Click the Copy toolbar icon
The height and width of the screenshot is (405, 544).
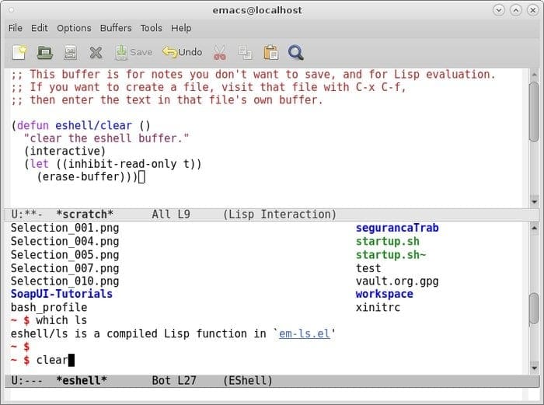click(245, 52)
